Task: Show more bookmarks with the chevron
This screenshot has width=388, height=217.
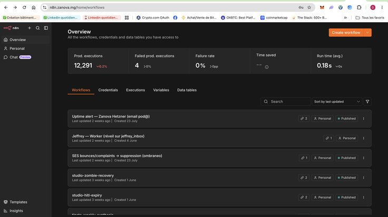Action: coord(345,17)
